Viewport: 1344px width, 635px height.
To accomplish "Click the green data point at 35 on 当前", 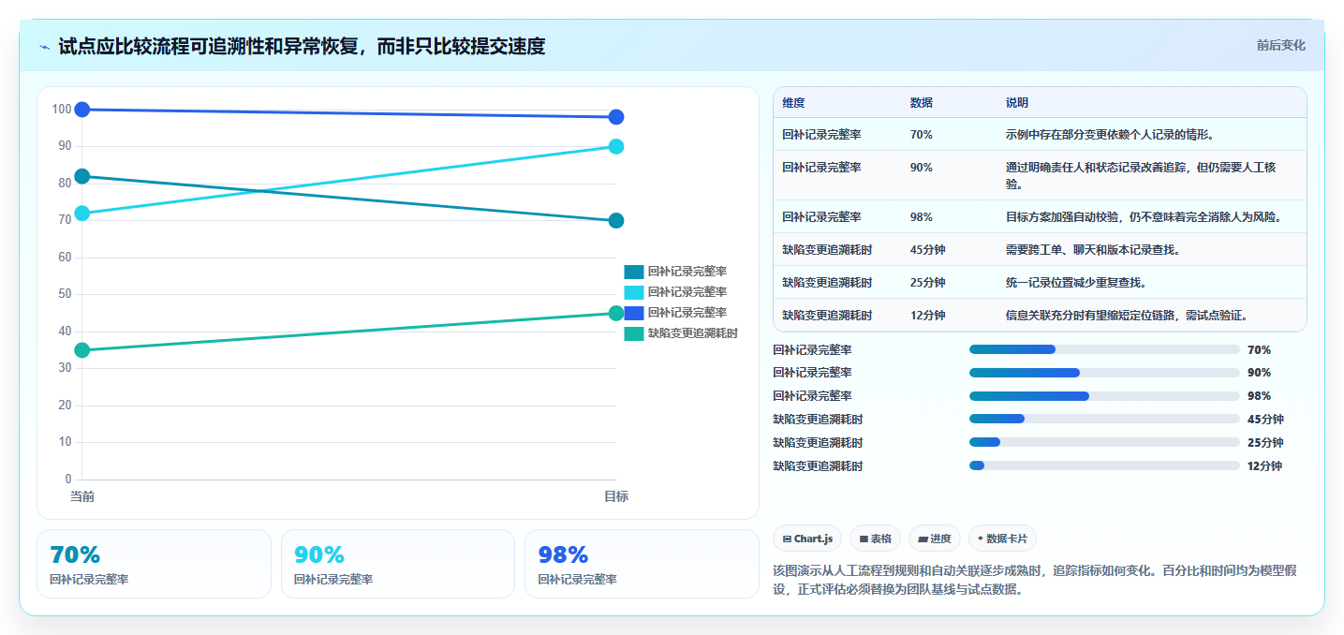I will point(82,350).
